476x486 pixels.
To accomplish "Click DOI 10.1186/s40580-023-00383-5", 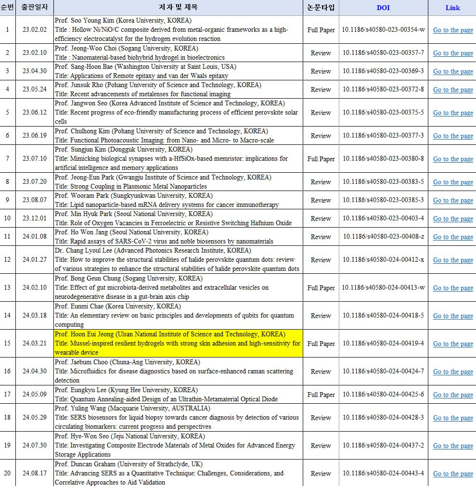I will (x=383, y=181).
